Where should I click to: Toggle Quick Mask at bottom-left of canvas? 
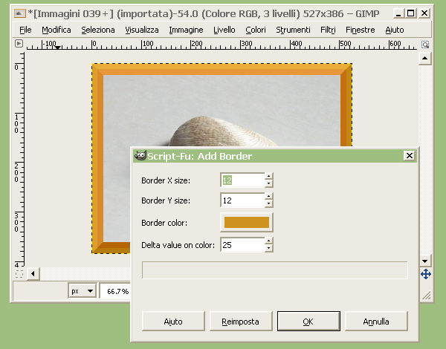[x=19, y=275]
